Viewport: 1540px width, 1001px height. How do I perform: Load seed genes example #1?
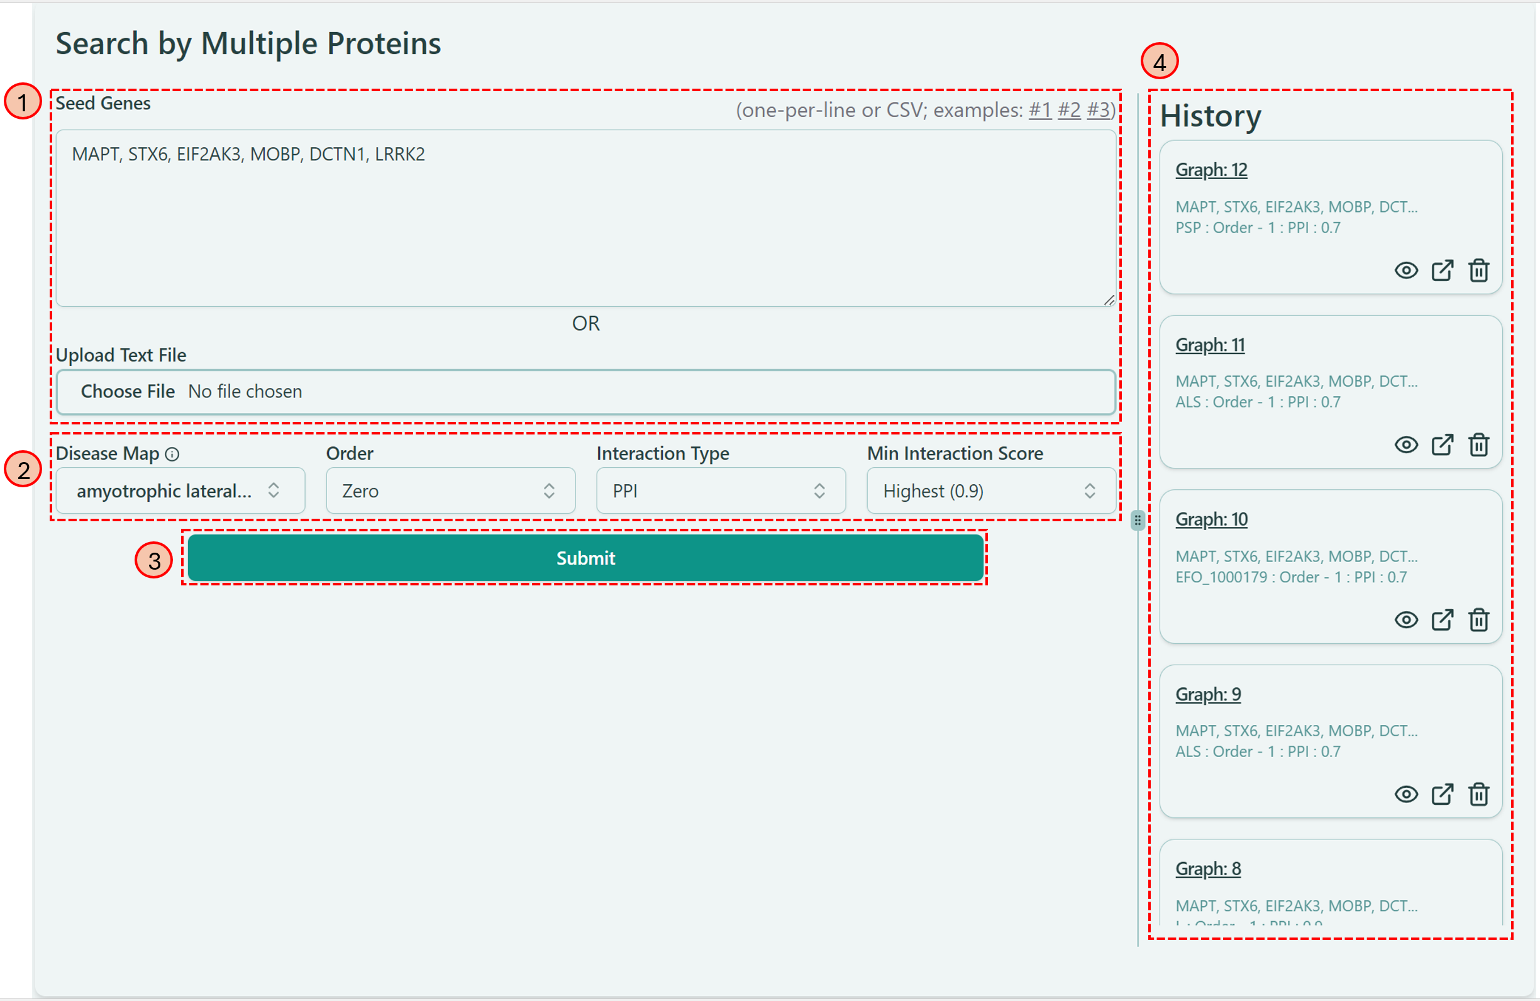1040,110
